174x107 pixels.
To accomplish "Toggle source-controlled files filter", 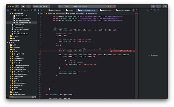I will click(35, 97).
